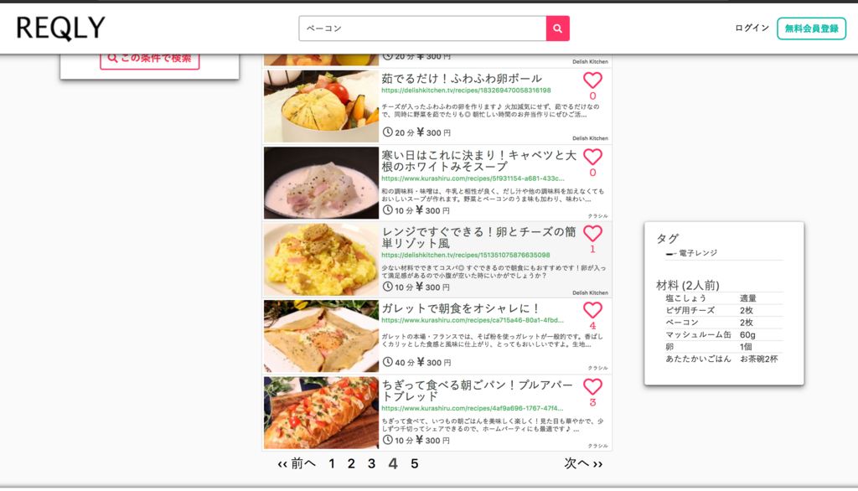The image size is (858, 491).
Task: Go to the next page with 次へ ››
Action: pyautogui.click(x=583, y=463)
